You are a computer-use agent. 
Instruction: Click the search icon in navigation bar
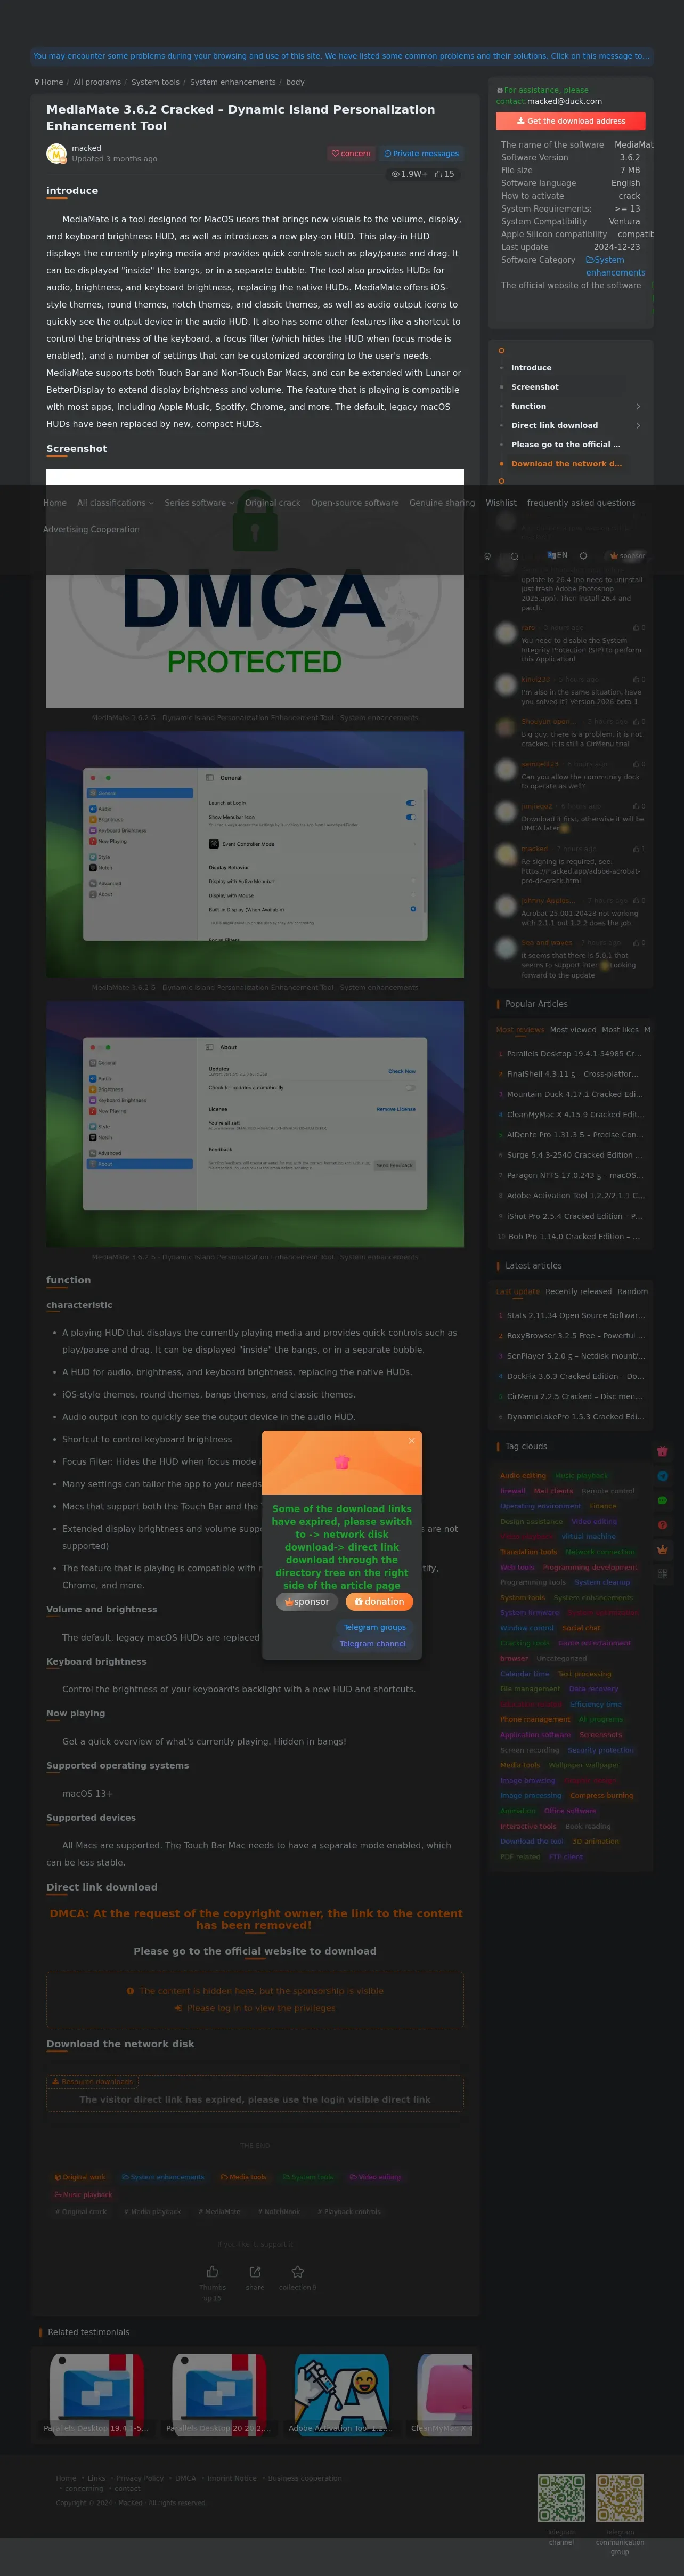(514, 556)
